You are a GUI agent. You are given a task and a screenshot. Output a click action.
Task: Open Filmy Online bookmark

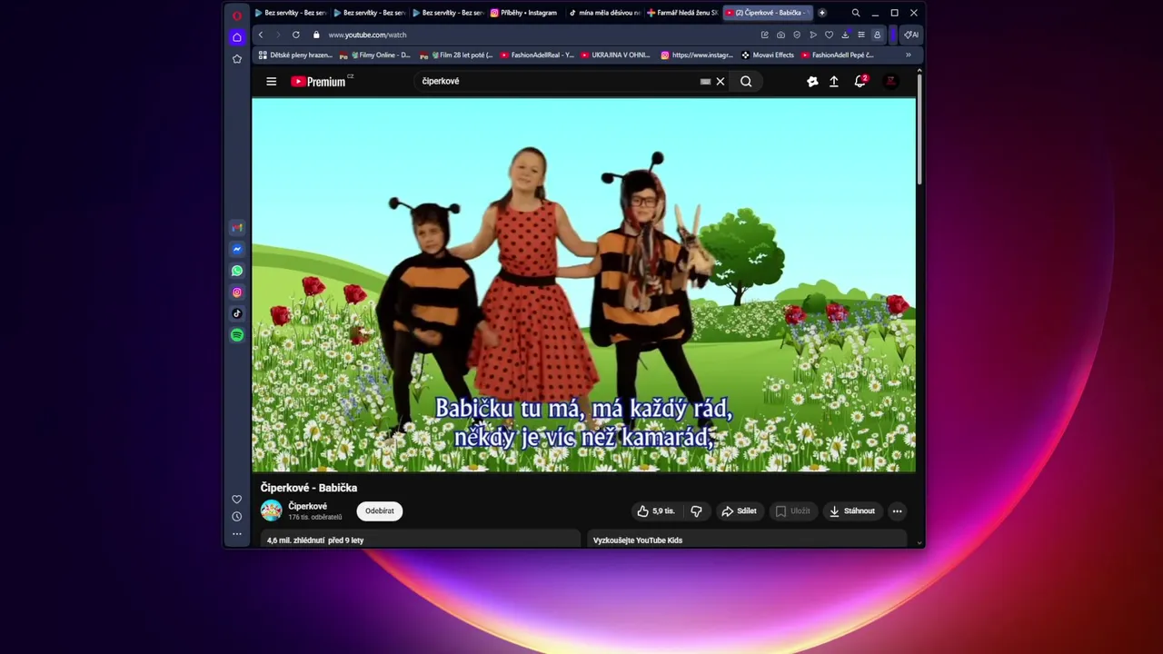tap(375, 54)
